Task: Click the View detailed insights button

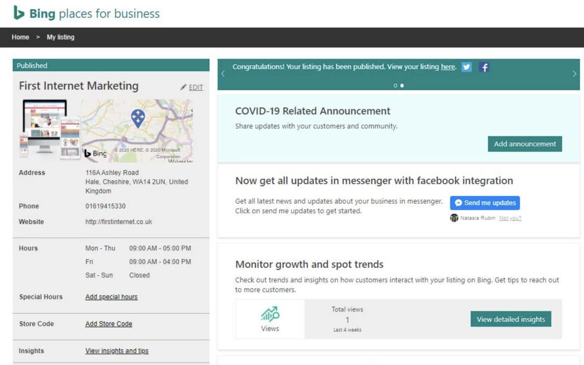Action: (x=511, y=319)
